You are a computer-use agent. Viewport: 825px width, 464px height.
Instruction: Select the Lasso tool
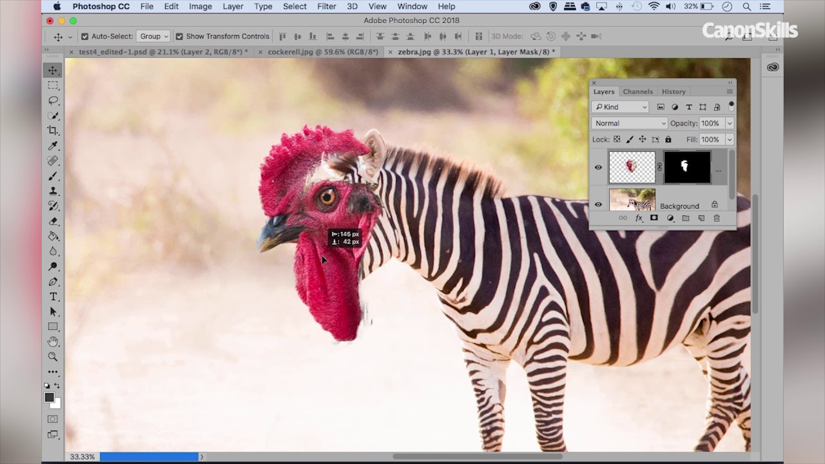pyautogui.click(x=53, y=101)
